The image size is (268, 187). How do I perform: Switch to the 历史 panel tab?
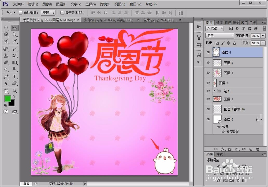point(236,23)
